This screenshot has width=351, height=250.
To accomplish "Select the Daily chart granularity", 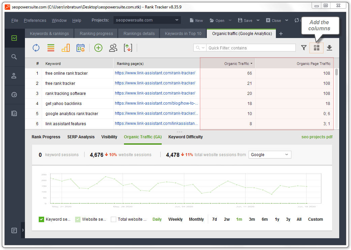I will point(157,219).
